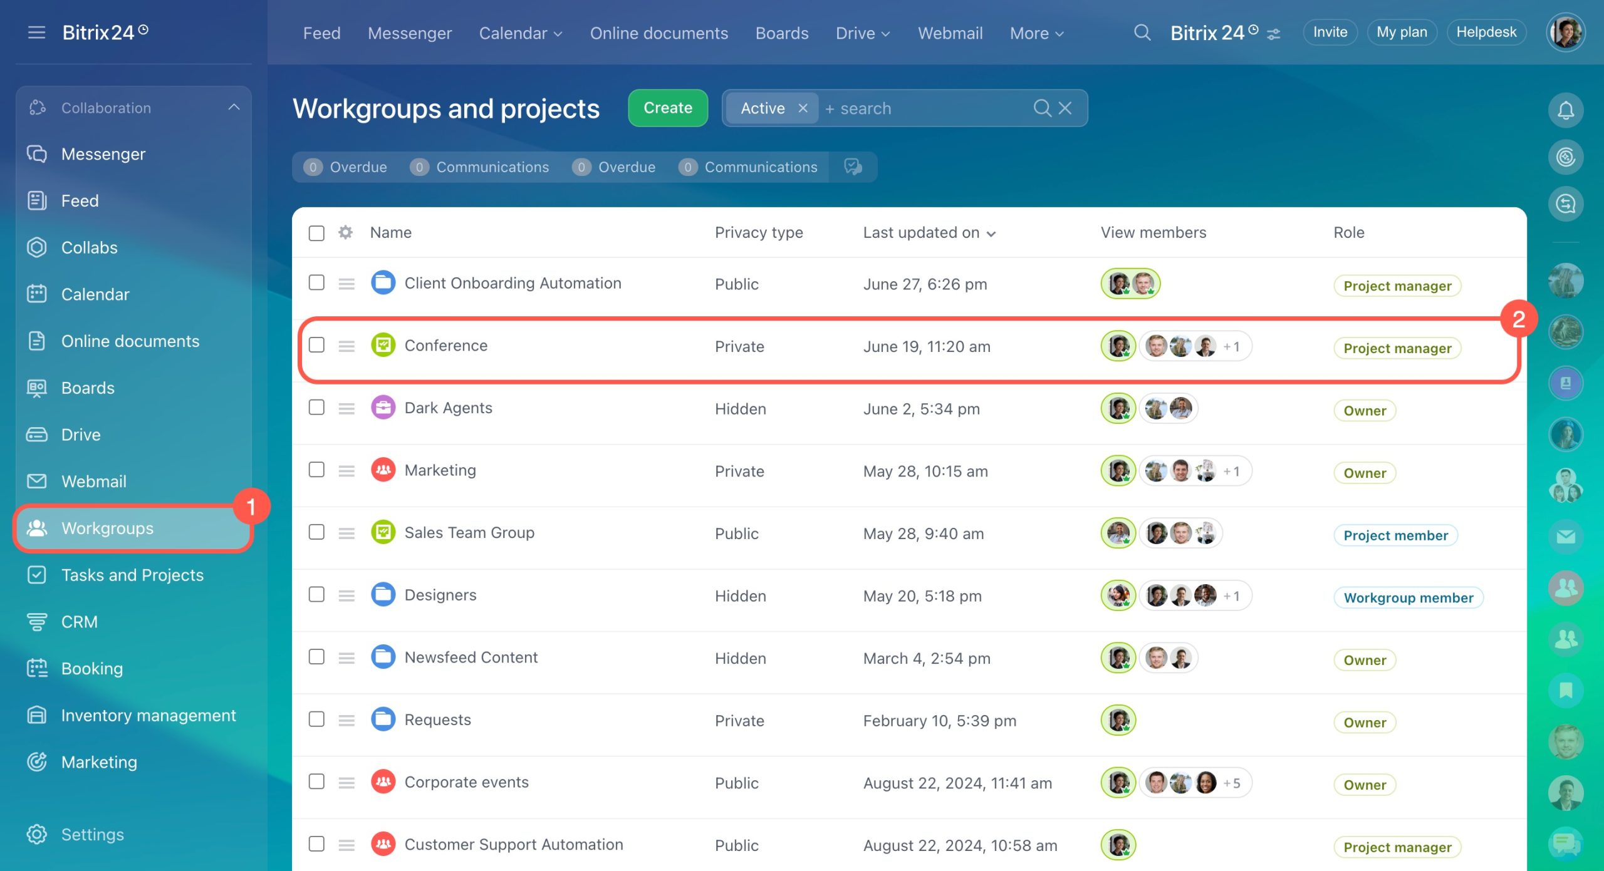Image resolution: width=1604 pixels, height=871 pixels.
Task: Open Inventory management from the sidebar
Action: [x=148, y=715]
